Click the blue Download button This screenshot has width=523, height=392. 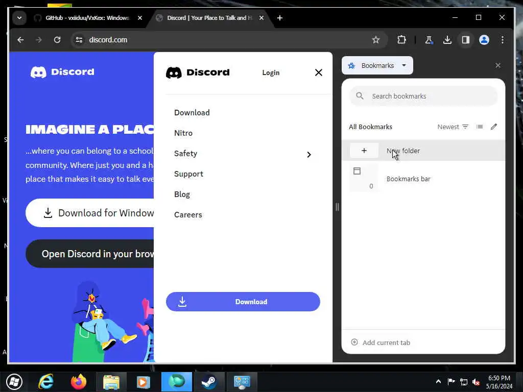click(x=243, y=302)
